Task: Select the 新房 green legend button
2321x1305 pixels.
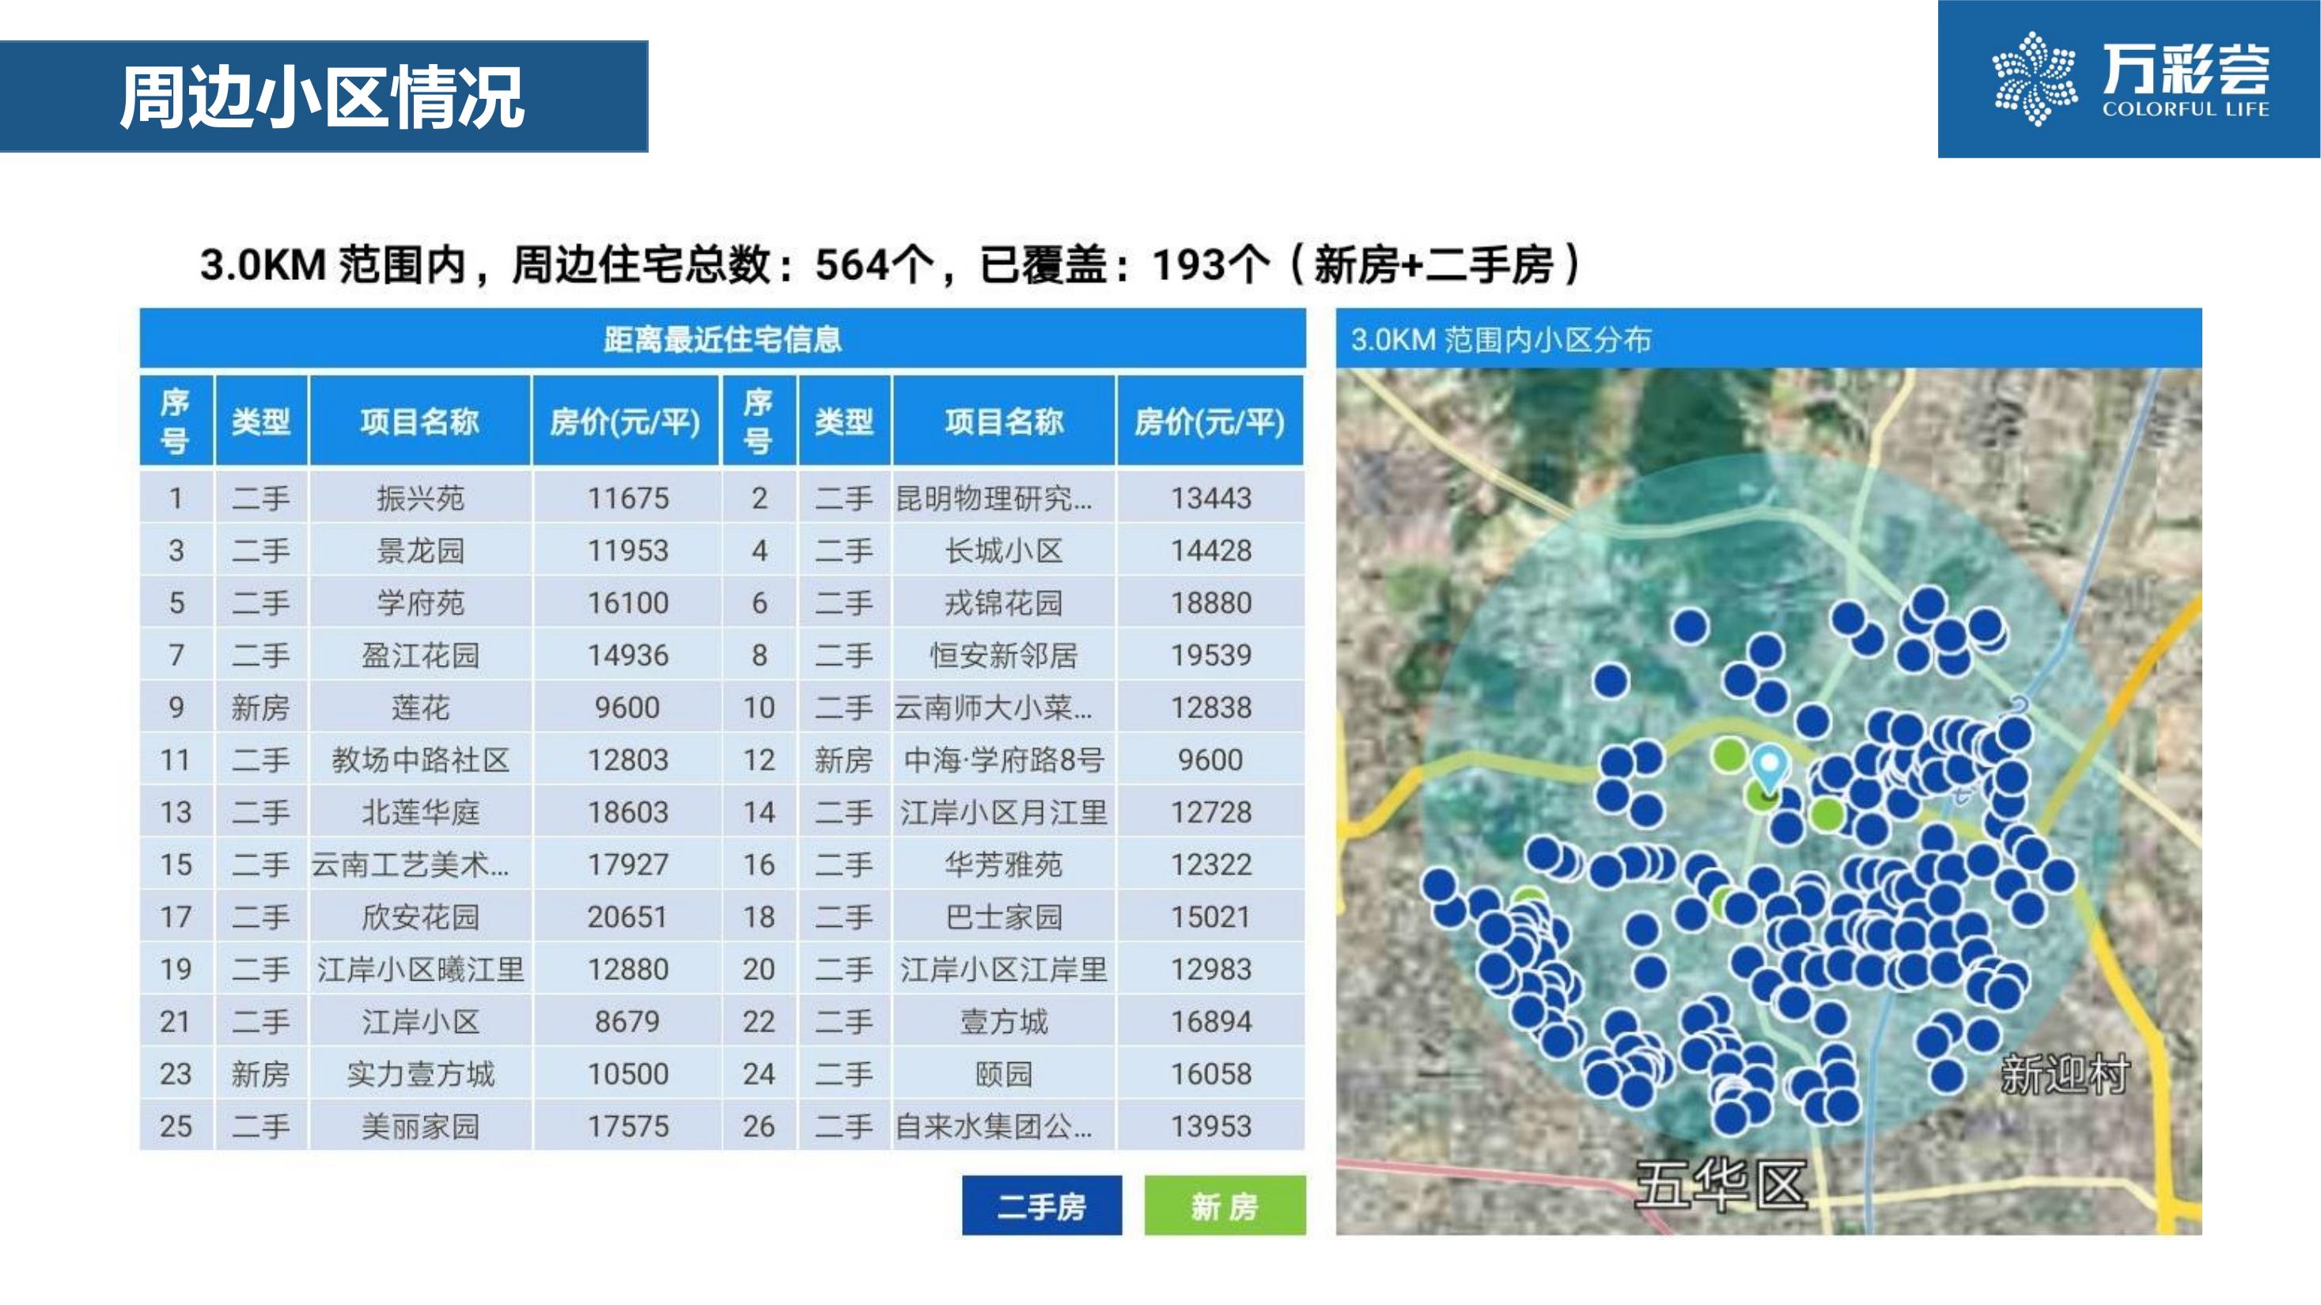Action: 1225,1206
